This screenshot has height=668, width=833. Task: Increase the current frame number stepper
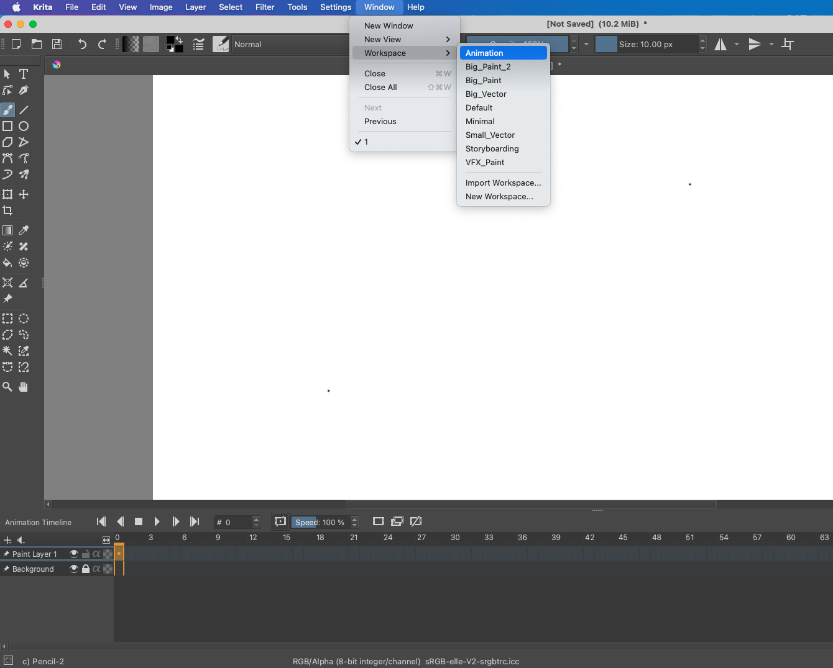(257, 519)
